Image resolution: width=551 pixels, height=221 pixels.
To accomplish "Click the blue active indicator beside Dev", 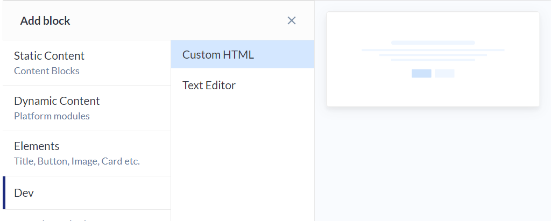I will tap(4, 193).
